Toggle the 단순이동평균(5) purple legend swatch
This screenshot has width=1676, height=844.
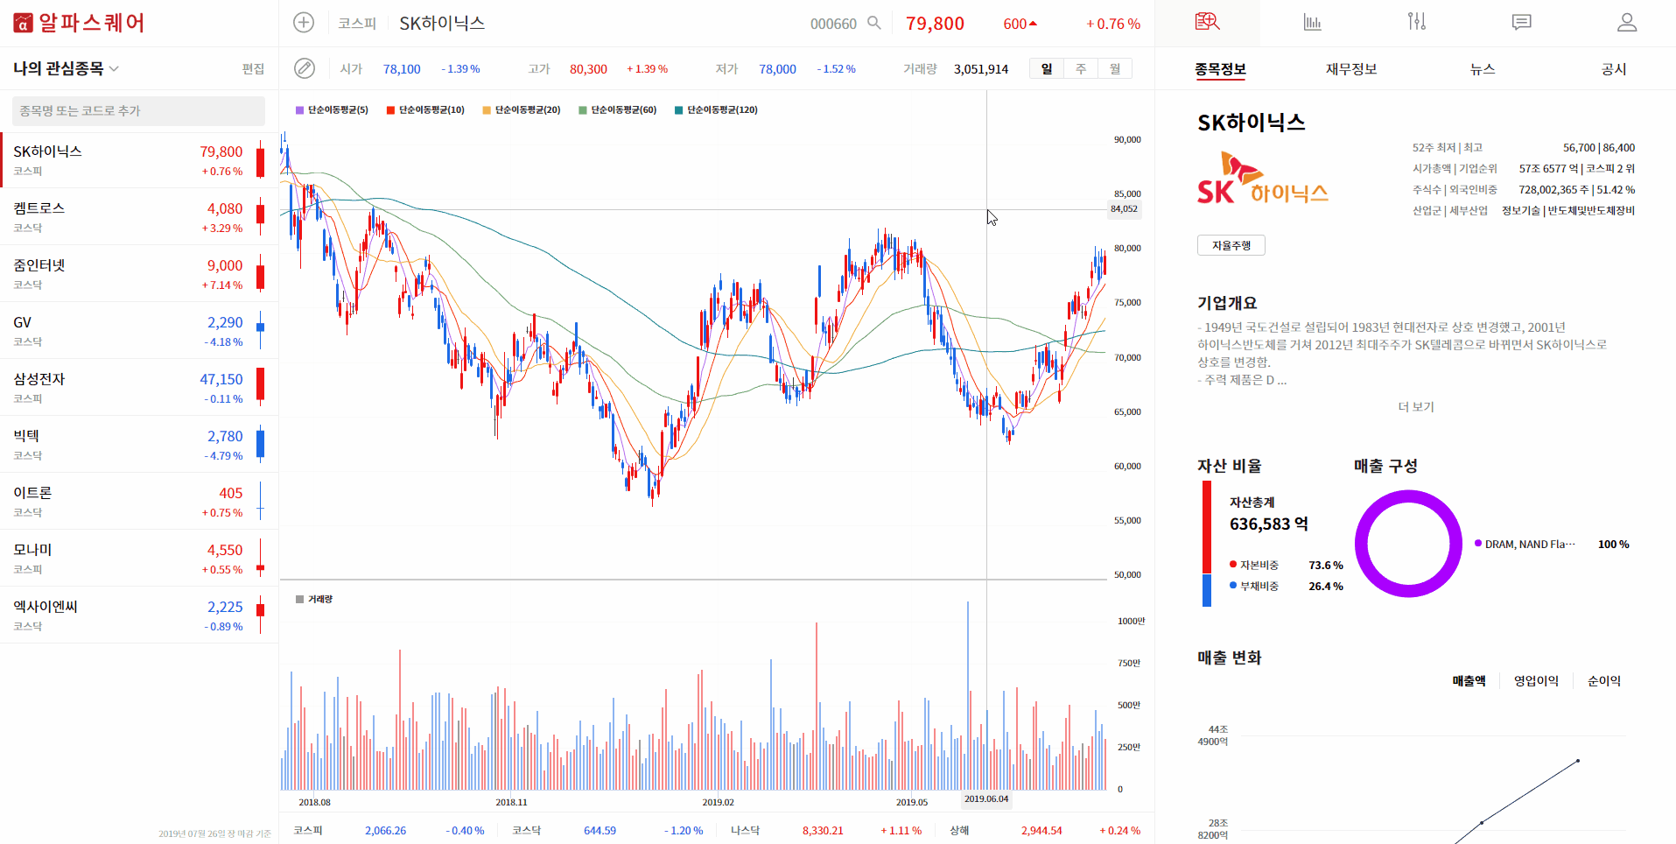tap(299, 110)
